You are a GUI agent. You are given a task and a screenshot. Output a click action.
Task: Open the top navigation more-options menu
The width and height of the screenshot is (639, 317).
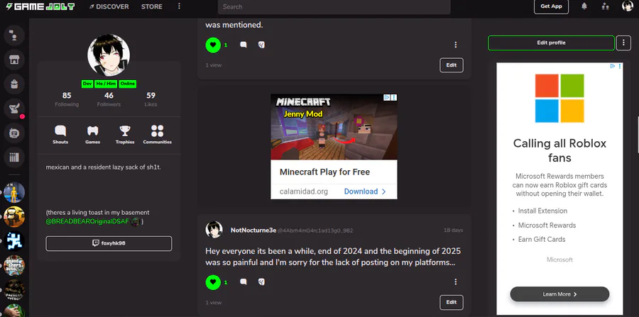point(179,6)
